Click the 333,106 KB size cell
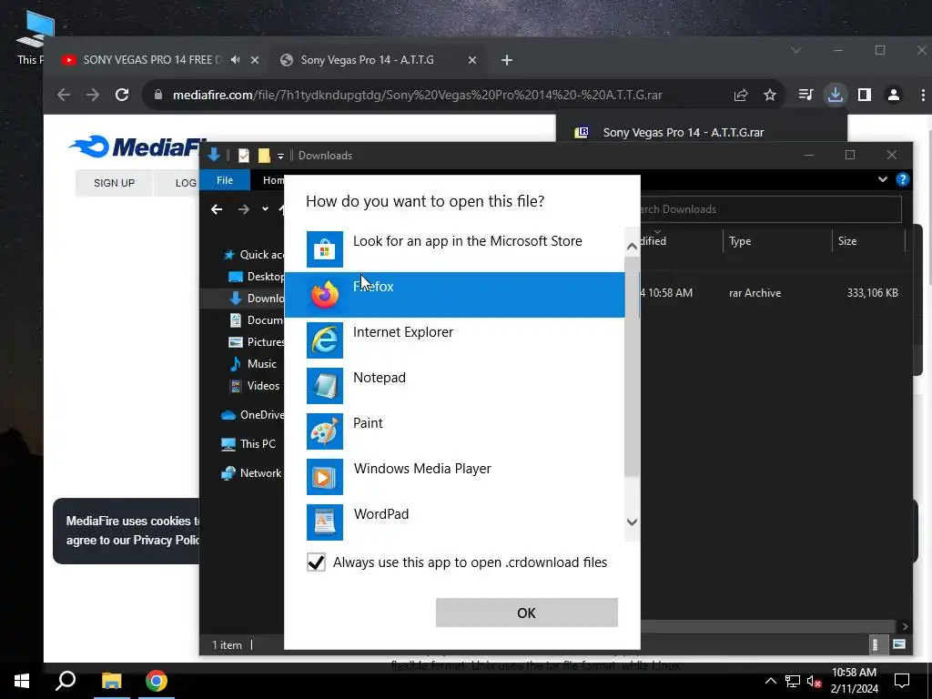The width and height of the screenshot is (932, 699). [872, 293]
